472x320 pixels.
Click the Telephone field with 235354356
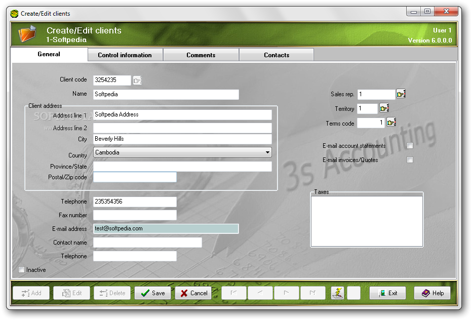click(x=135, y=202)
